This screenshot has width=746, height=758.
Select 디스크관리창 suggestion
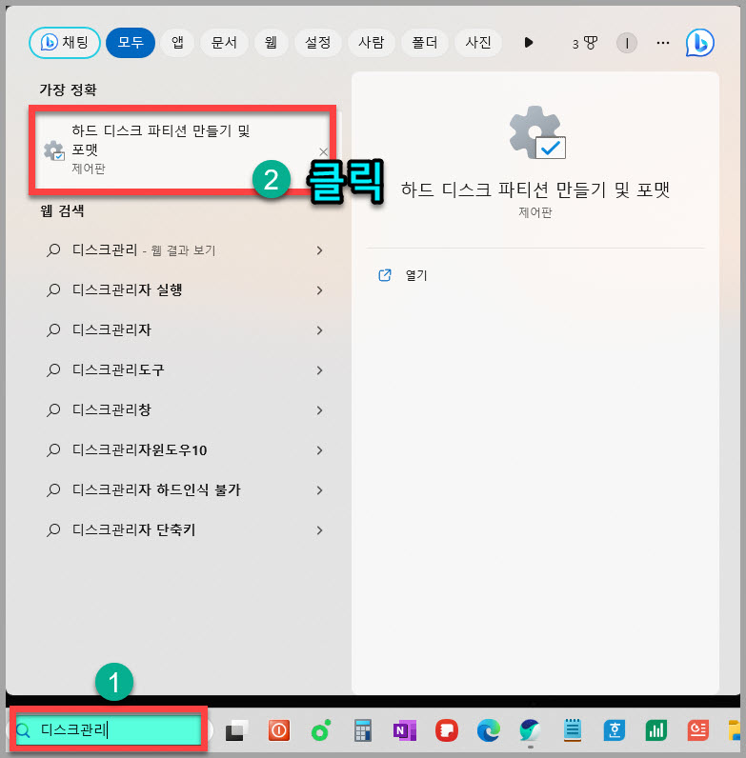click(111, 409)
